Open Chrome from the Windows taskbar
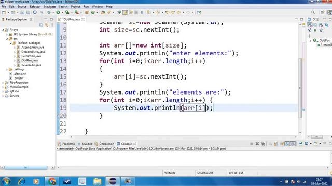 (52, 181)
